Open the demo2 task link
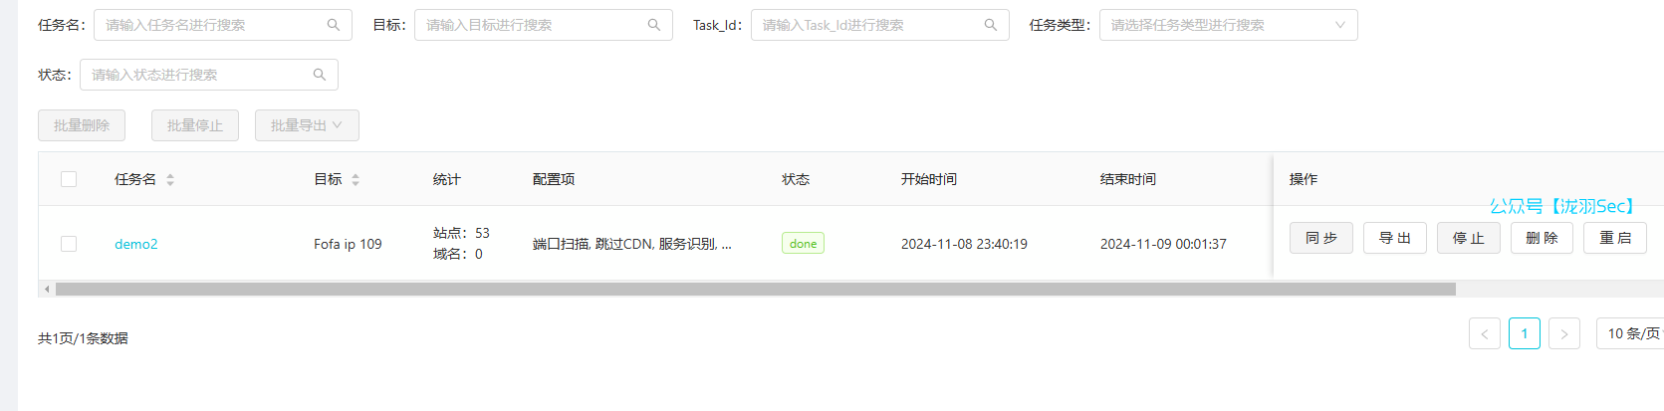This screenshot has width=1664, height=411. [136, 244]
